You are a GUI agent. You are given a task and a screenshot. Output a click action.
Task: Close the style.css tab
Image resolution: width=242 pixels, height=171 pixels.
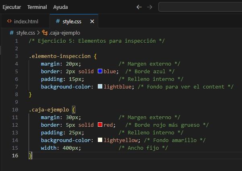tap(92, 21)
